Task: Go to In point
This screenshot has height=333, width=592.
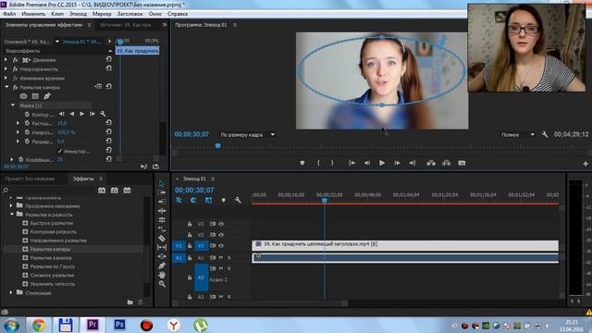Action: (351, 163)
